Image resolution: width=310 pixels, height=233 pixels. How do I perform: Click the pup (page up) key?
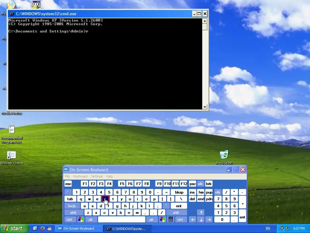click(x=209, y=192)
